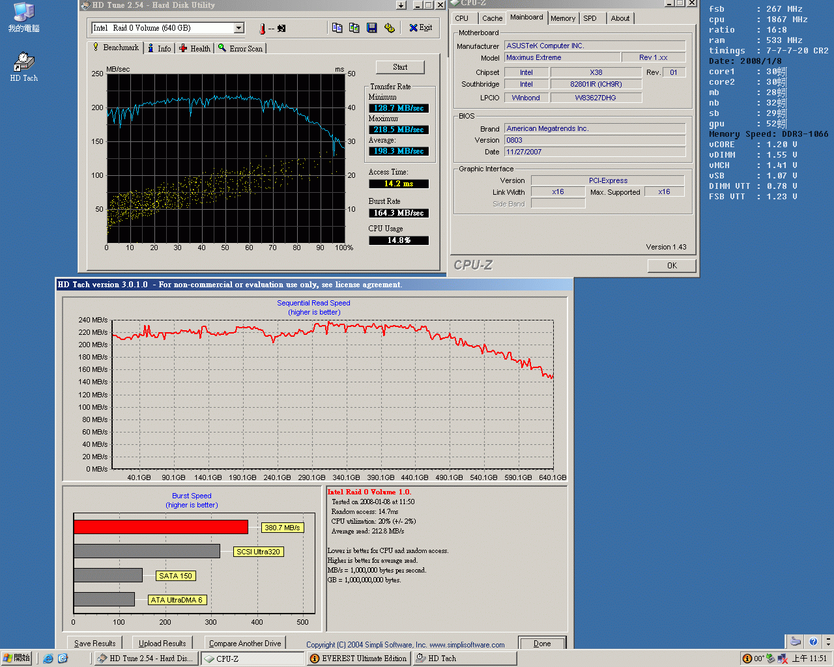Select the CPU tab in CPU-Z
This screenshot has width=834, height=667.
(x=462, y=18)
